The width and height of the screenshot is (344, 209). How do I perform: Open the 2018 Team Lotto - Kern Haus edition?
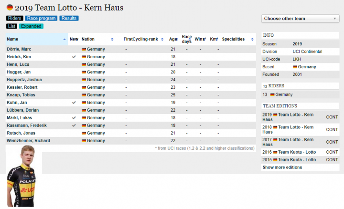coord(288,130)
